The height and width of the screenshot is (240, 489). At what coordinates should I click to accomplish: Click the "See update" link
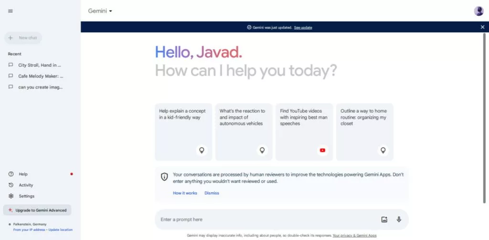(x=303, y=28)
